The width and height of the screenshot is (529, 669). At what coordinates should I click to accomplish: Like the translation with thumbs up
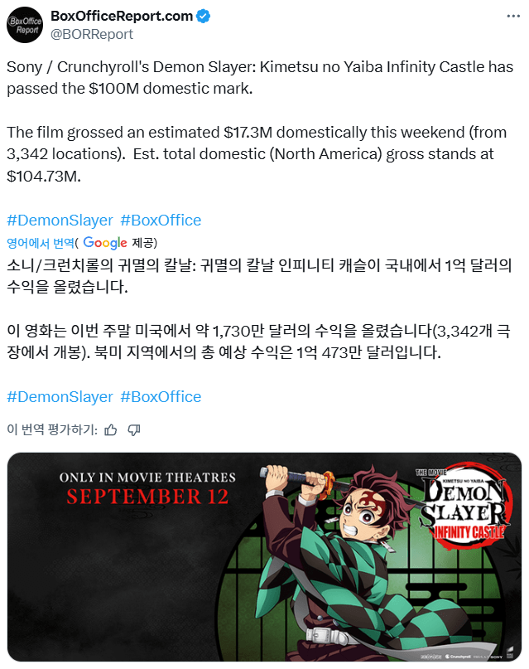point(111,429)
